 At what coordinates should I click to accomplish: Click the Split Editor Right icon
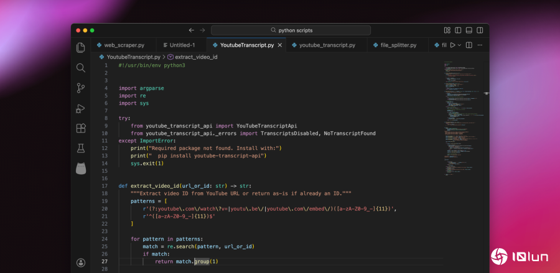[469, 45]
